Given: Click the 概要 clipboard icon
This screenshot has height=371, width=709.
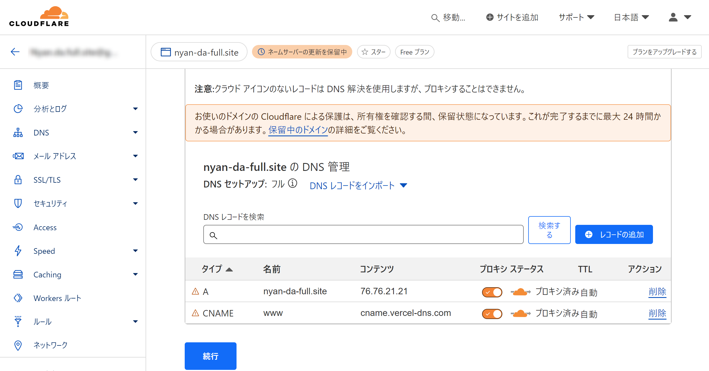Looking at the screenshot, I should (x=18, y=85).
